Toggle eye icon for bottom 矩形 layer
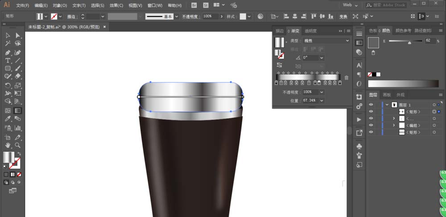Viewport: 446px width, 217px height. (371, 133)
